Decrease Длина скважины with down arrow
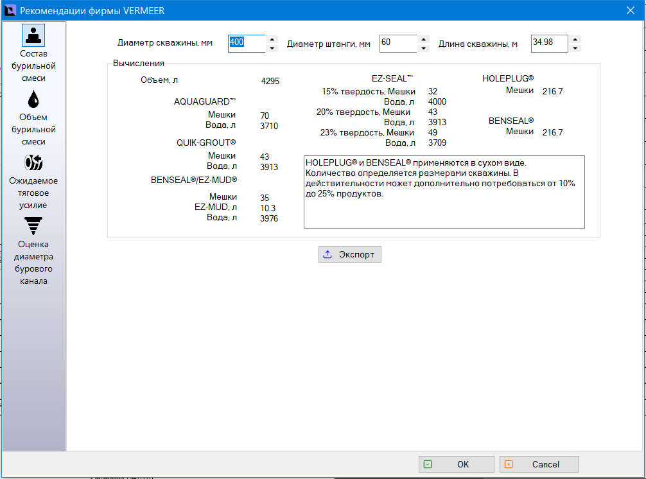 pyautogui.click(x=575, y=48)
